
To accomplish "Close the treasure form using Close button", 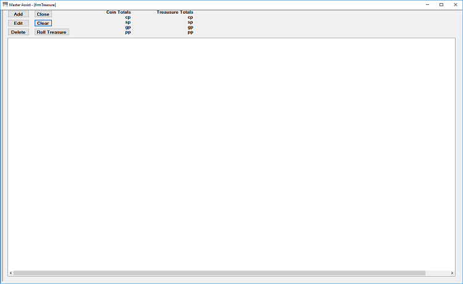I will (43, 14).
